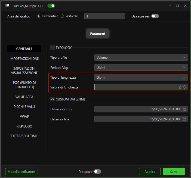Click the Applica button

click(150, 171)
